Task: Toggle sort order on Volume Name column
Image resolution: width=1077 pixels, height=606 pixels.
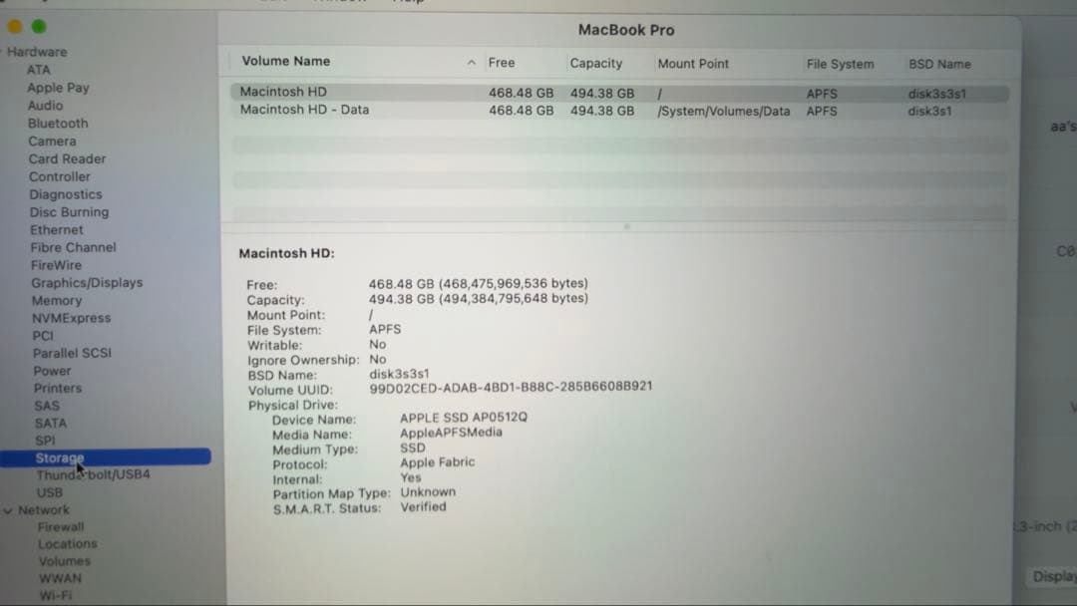Action: (x=285, y=63)
